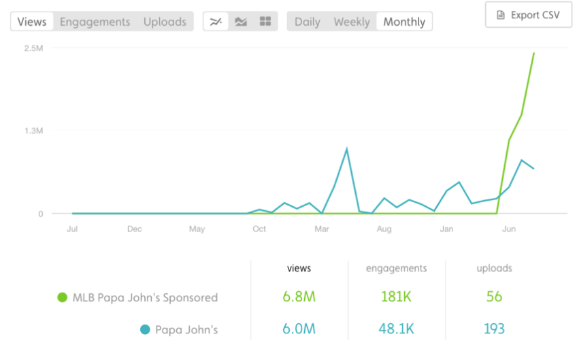Click the 181K engagements value
Screen dimensions: 577x347
(396, 297)
